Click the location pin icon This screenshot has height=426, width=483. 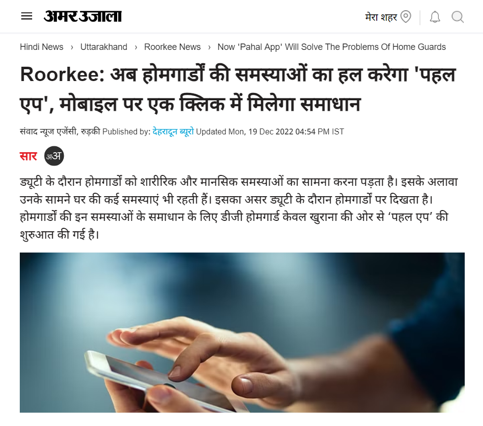coord(406,17)
